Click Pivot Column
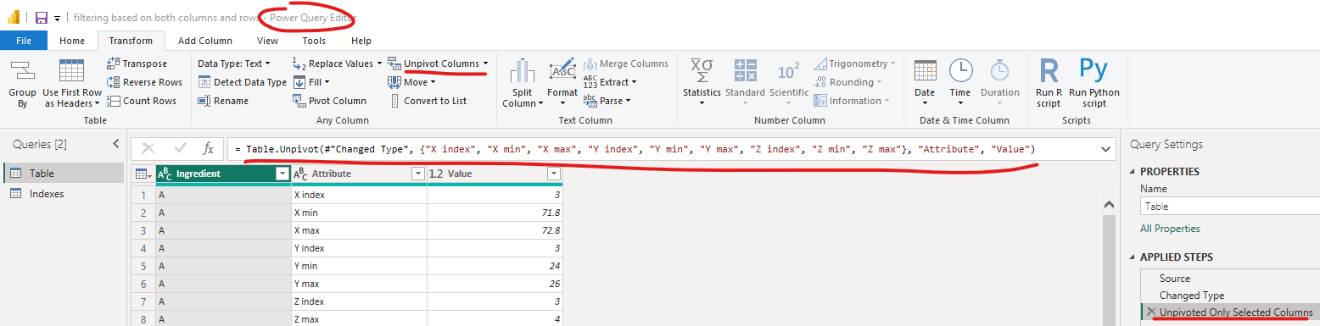Screen dimensions: 1320x326 point(329,101)
